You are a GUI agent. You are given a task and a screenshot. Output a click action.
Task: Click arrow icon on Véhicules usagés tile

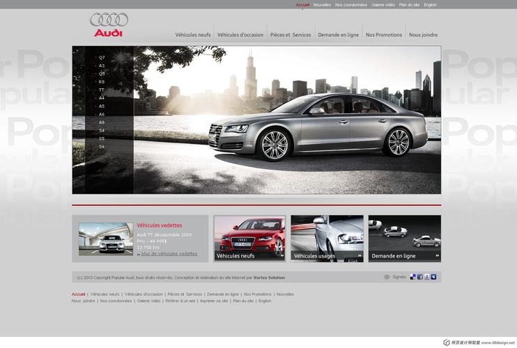[x=360, y=255]
